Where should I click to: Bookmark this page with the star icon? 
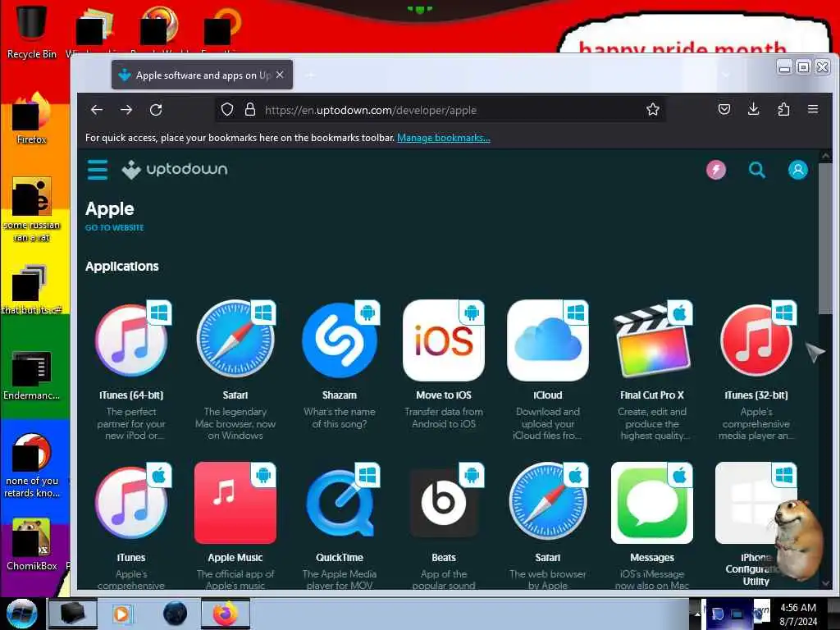point(652,110)
